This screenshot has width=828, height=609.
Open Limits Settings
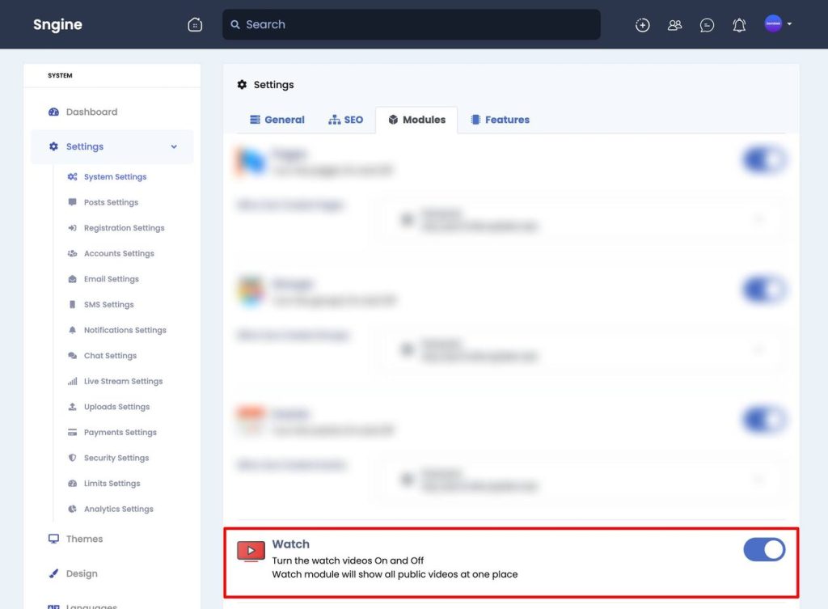click(112, 484)
